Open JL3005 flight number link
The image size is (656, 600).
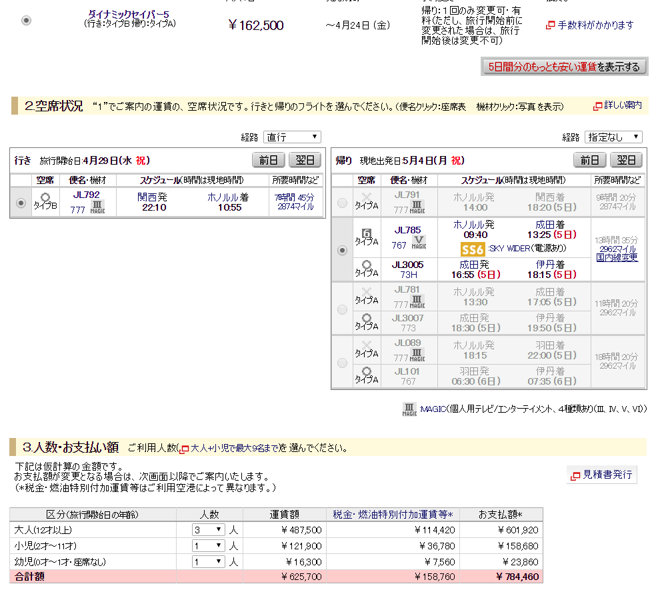[407, 265]
